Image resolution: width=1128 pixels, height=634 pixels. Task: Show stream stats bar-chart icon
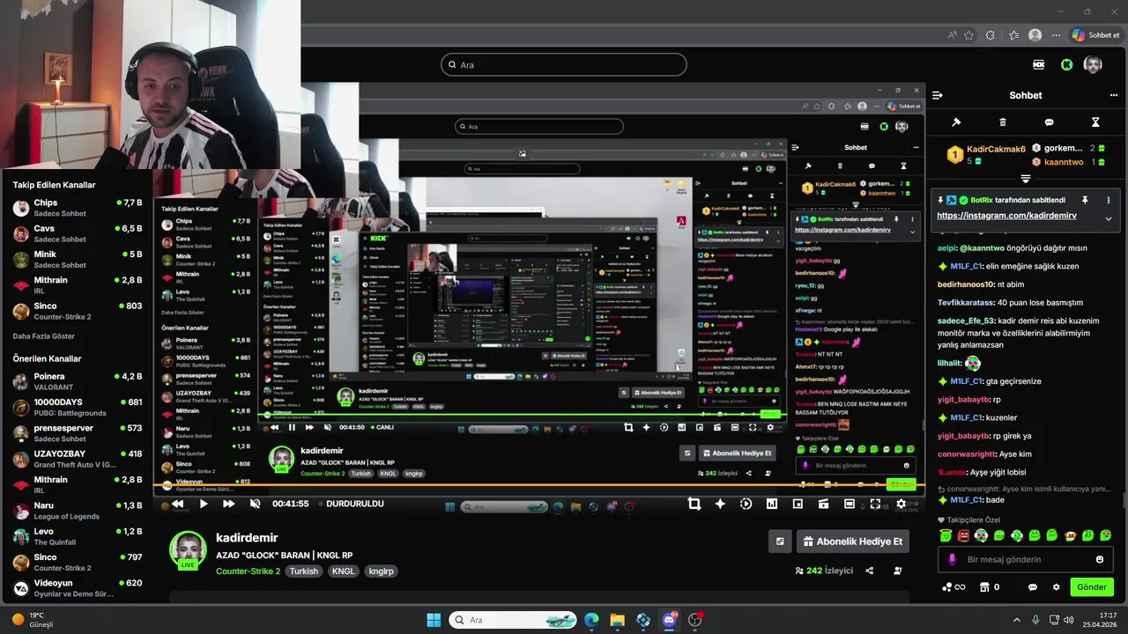pyautogui.click(x=772, y=504)
